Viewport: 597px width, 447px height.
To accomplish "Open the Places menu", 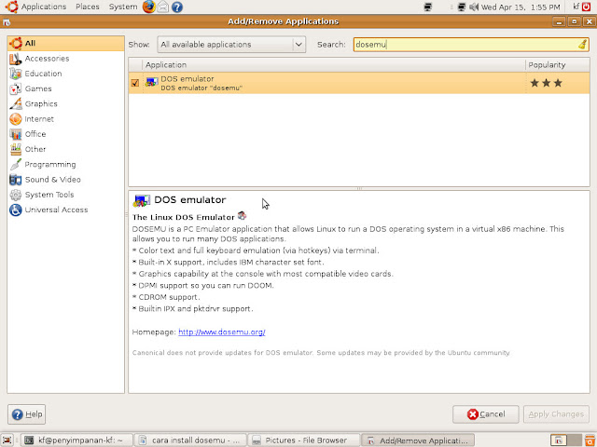I will click(x=88, y=7).
